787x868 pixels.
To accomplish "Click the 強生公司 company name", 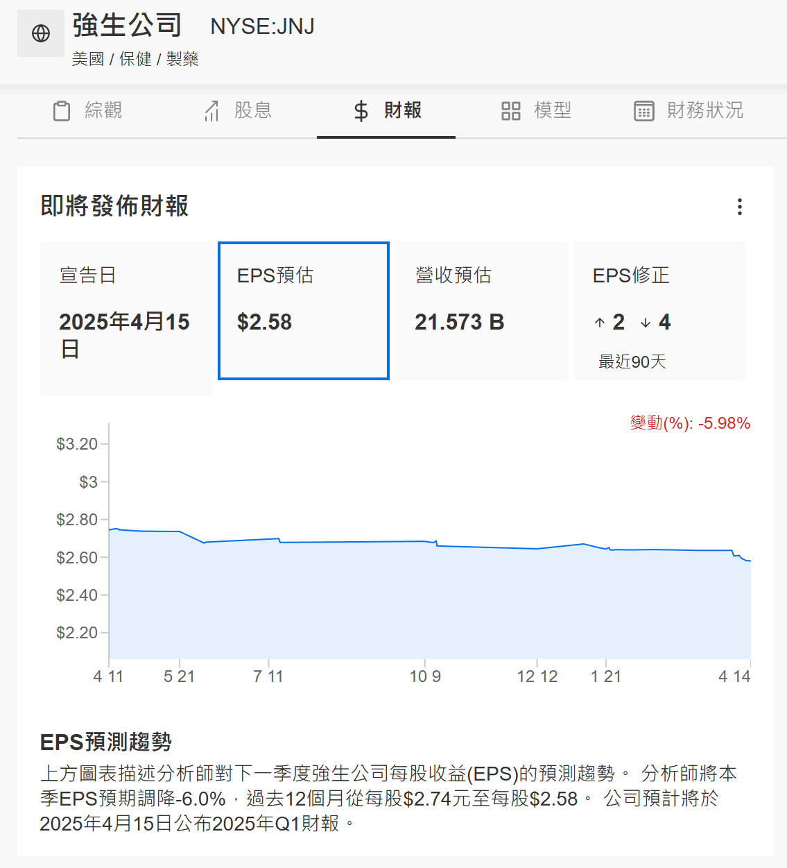I will 128,26.
